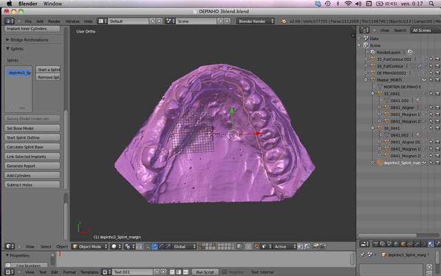This screenshot has height=276, width=441.
Task: Open the Global orientation dropdown
Action: coord(185,246)
